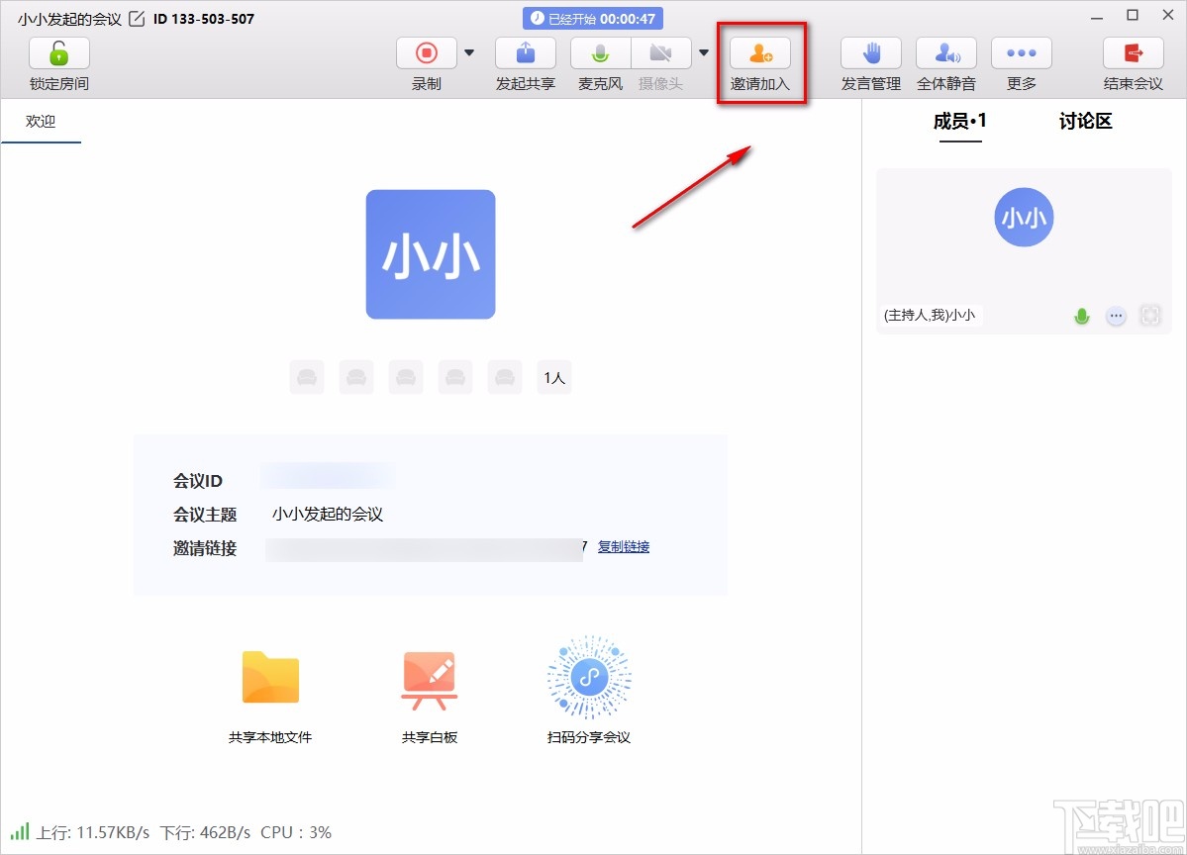The image size is (1187, 855).
Task: Open the 更多 more menu
Action: coord(1021,52)
